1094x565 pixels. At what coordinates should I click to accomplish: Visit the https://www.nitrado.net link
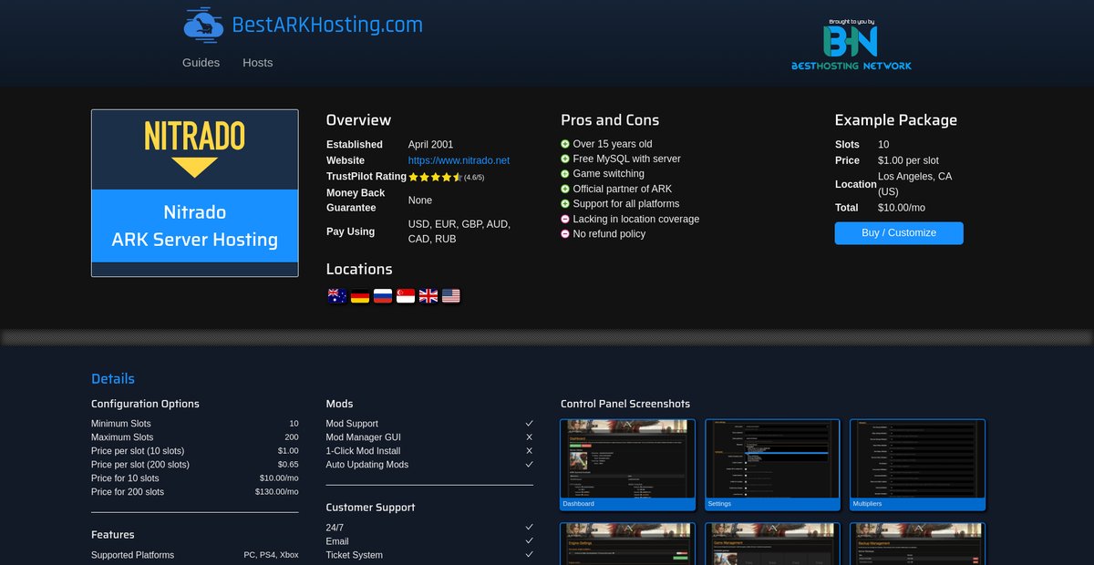(459, 160)
